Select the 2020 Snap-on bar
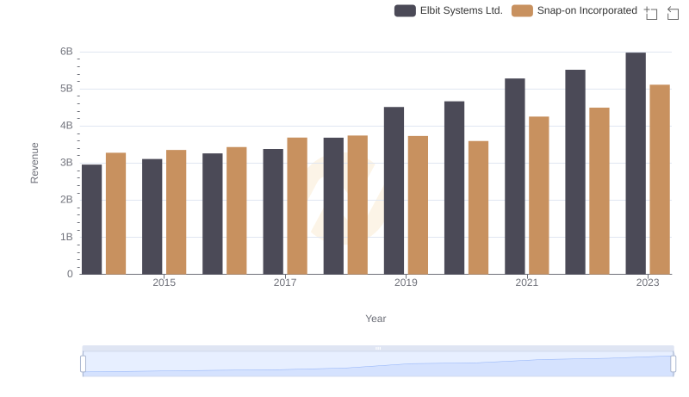This screenshot has height=397, width=689. (479, 208)
